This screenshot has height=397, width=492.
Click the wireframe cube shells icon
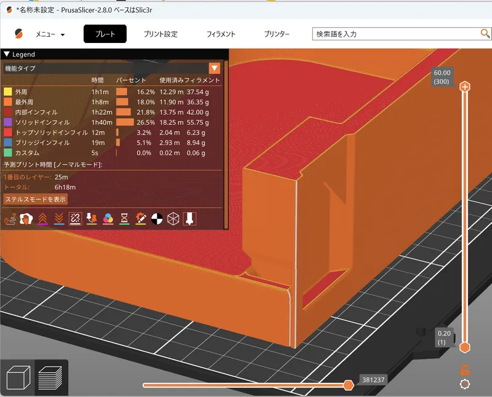[x=173, y=218]
